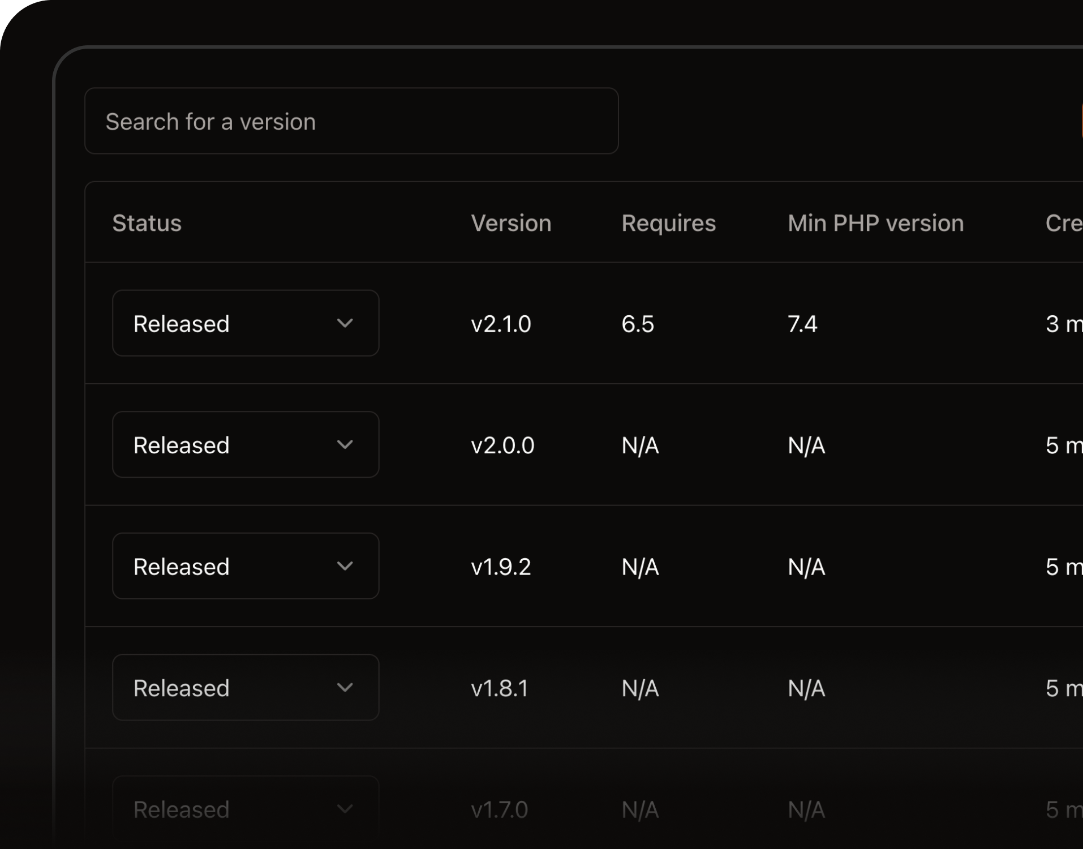Expand the Released status for v2.0.0
1083x849 pixels.
click(245, 444)
